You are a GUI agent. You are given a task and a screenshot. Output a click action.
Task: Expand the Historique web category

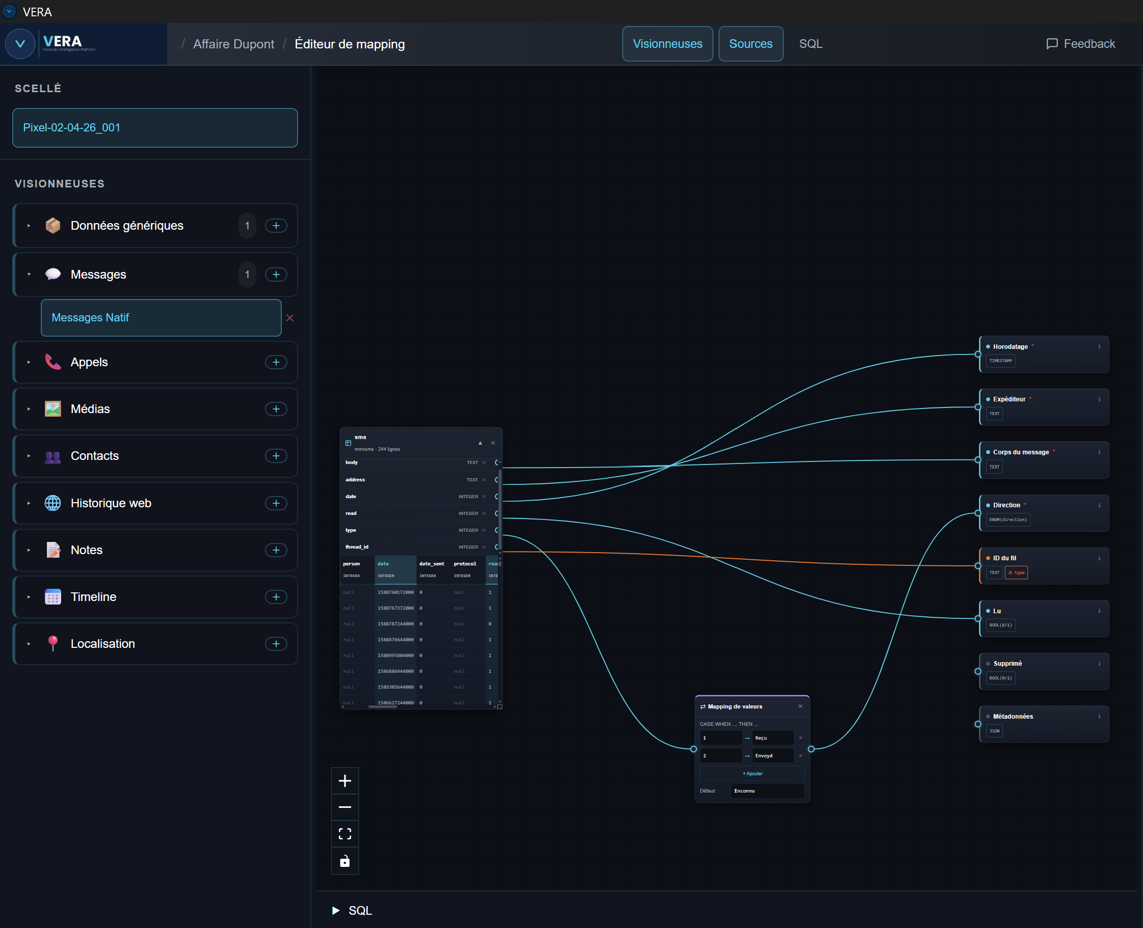click(29, 503)
